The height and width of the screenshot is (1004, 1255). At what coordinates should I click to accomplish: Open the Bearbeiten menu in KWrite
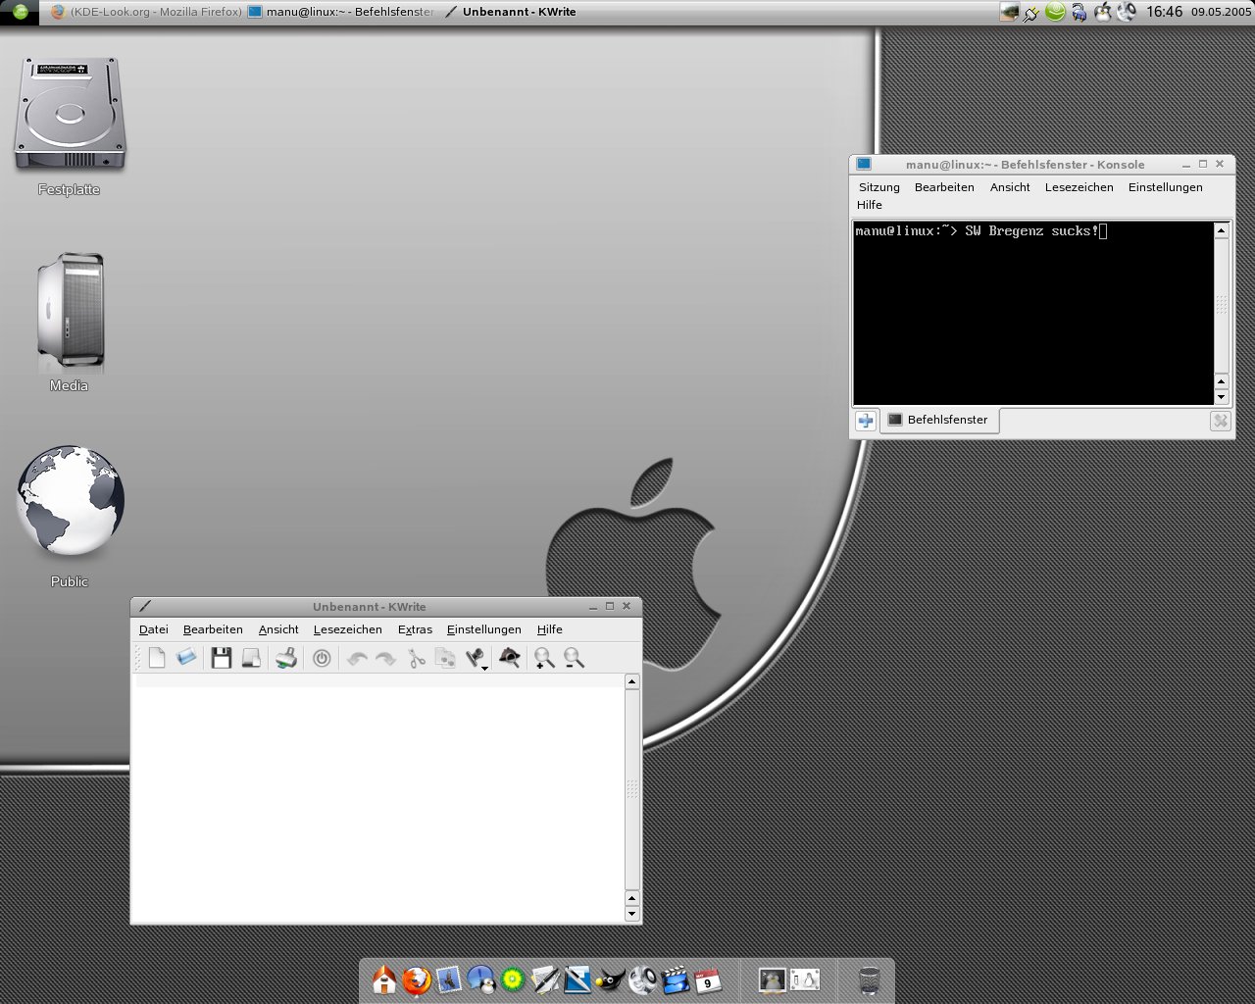point(213,629)
